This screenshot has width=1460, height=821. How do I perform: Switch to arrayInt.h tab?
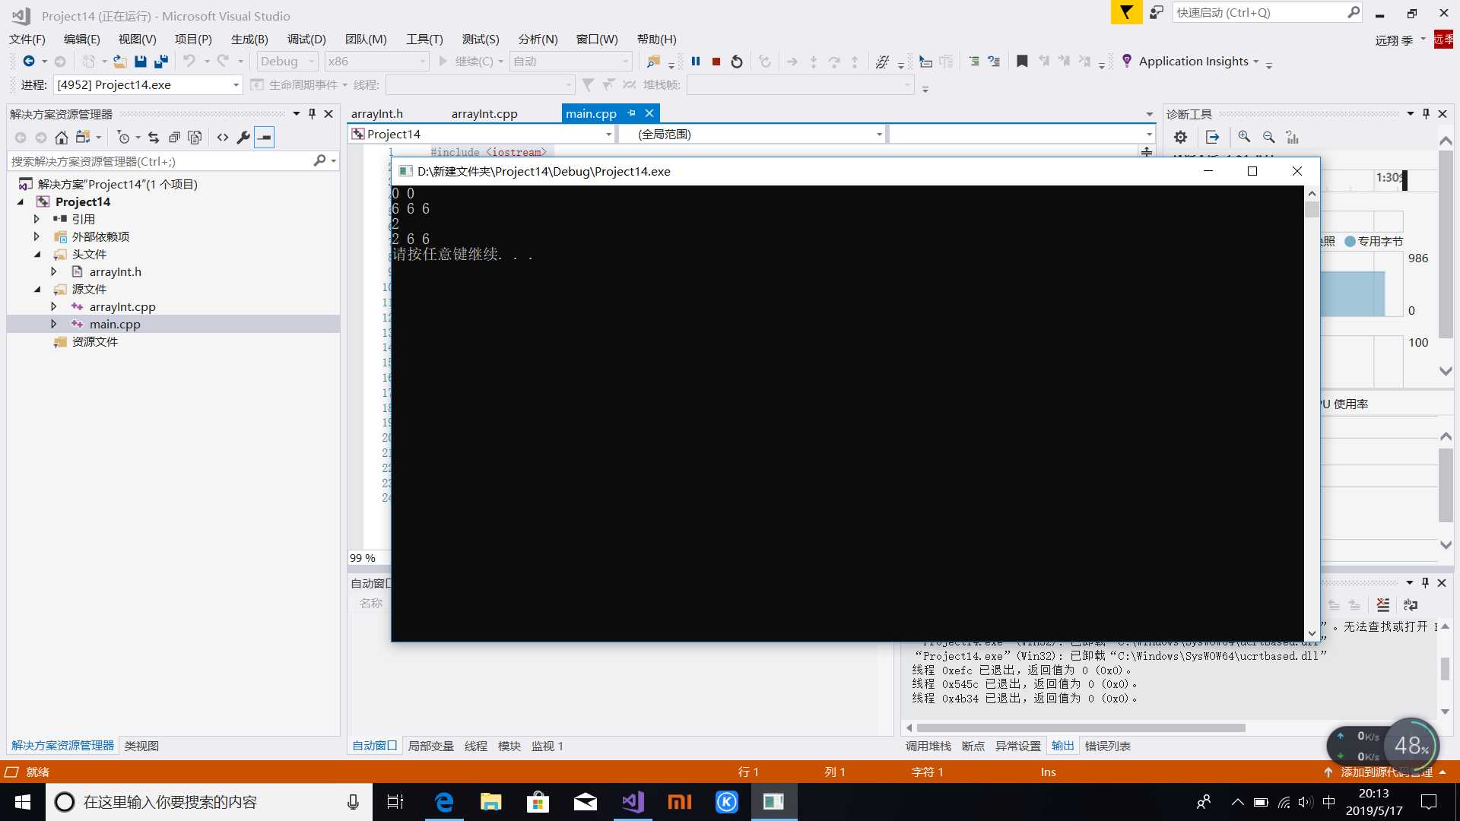[377, 113]
